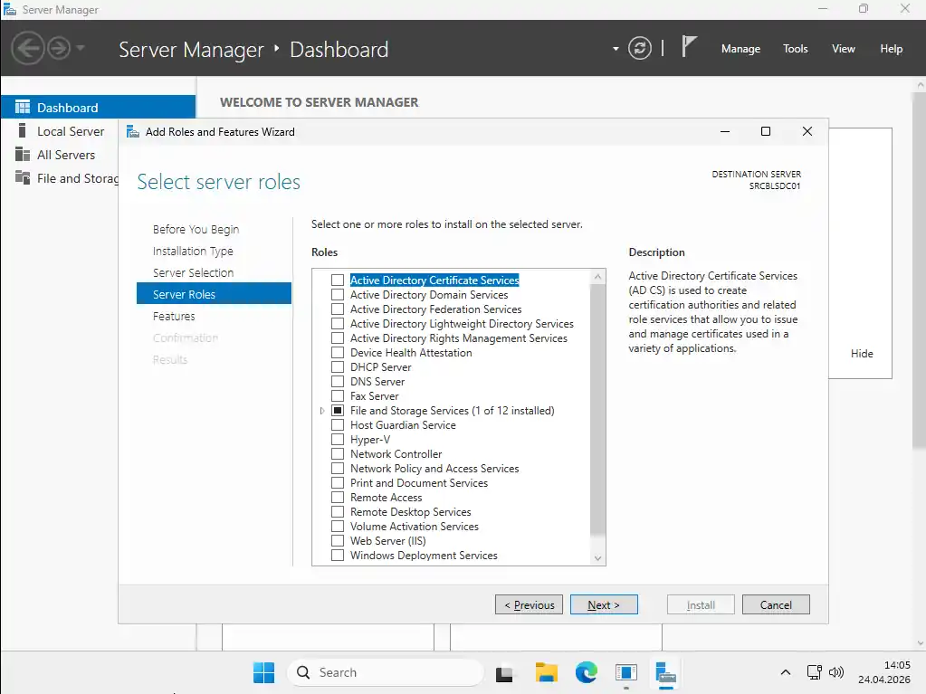Open the Manage menu

(740, 49)
